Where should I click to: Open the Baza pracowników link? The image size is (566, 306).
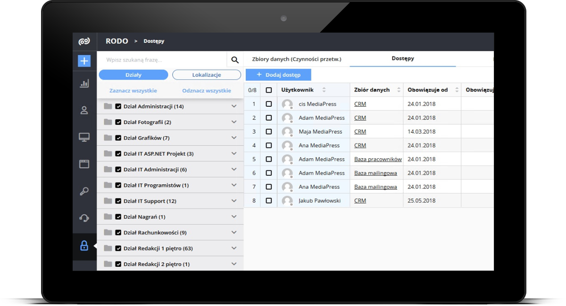[378, 159]
